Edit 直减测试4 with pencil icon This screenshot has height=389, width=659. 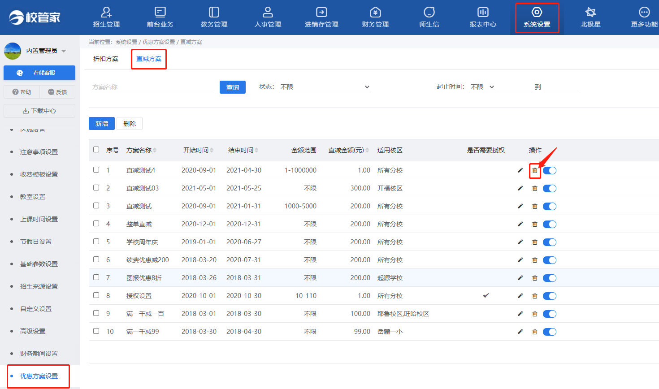coord(520,170)
